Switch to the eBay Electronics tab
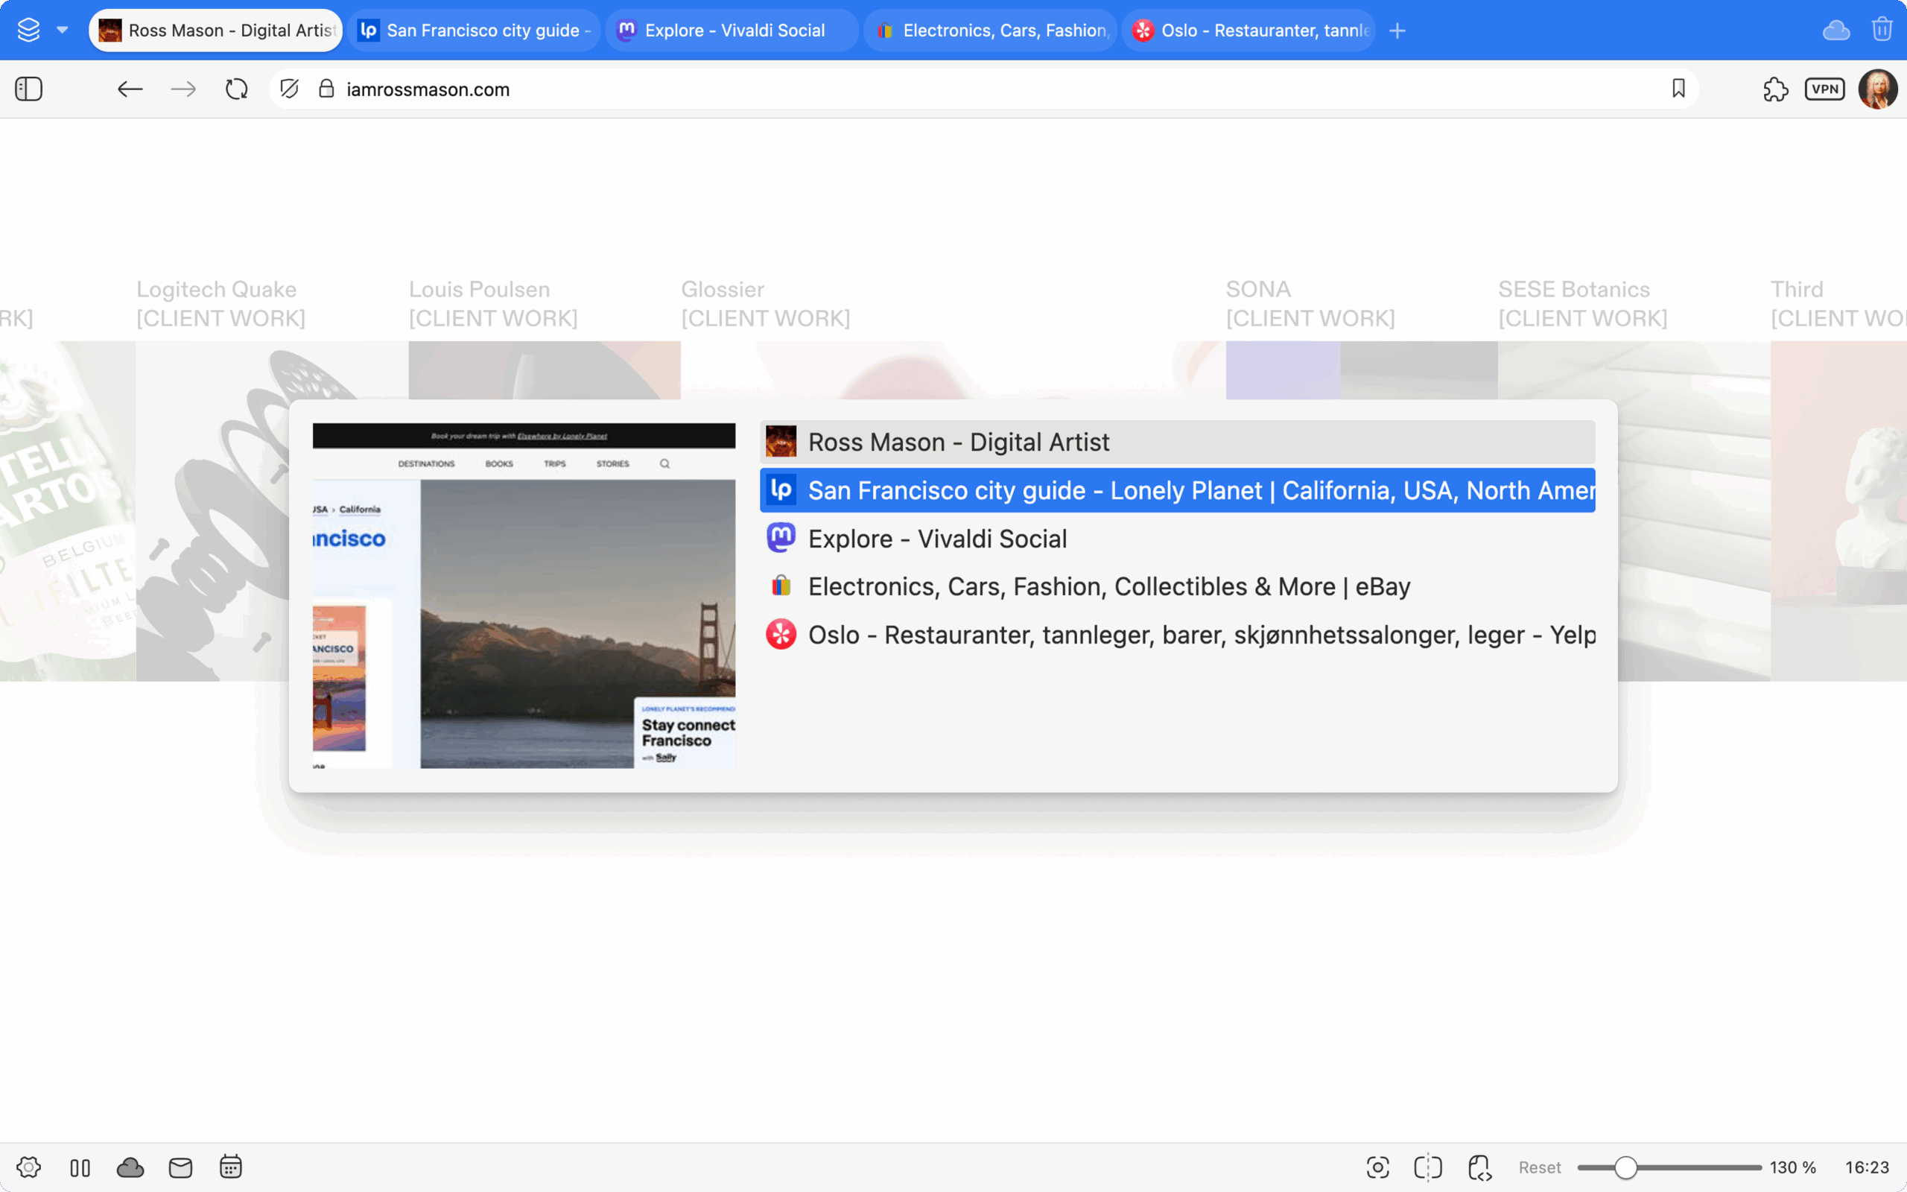1907x1192 pixels. [x=991, y=30]
